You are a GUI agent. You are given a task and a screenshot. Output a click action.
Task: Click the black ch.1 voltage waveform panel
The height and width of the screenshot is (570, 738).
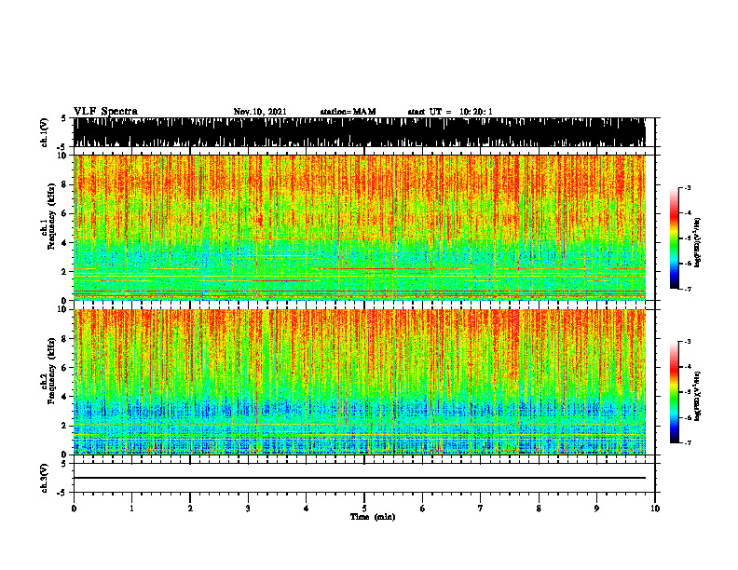click(x=360, y=132)
